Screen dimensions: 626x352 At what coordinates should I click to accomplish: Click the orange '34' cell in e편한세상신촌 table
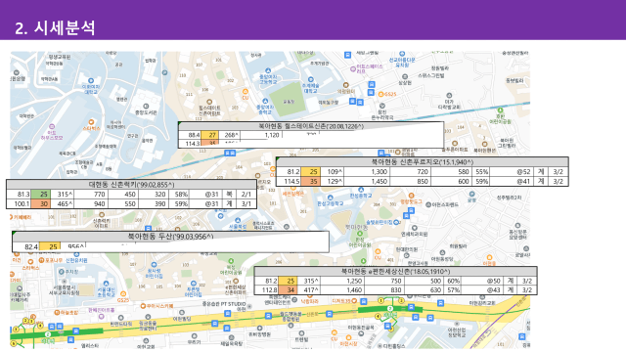coord(288,290)
